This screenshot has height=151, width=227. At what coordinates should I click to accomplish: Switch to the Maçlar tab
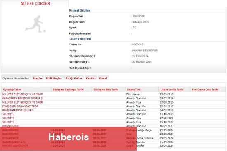[x=38, y=78]
